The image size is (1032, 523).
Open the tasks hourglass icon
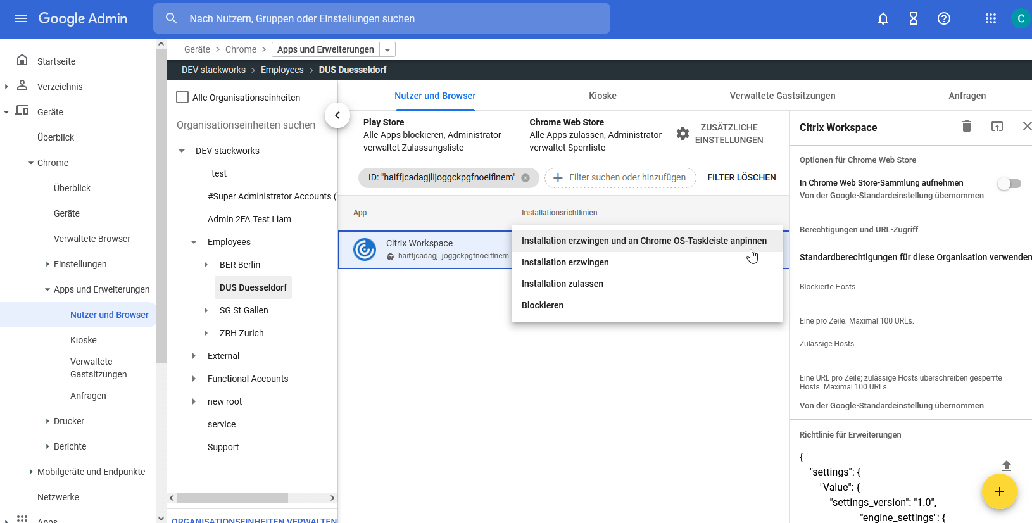[914, 18]
